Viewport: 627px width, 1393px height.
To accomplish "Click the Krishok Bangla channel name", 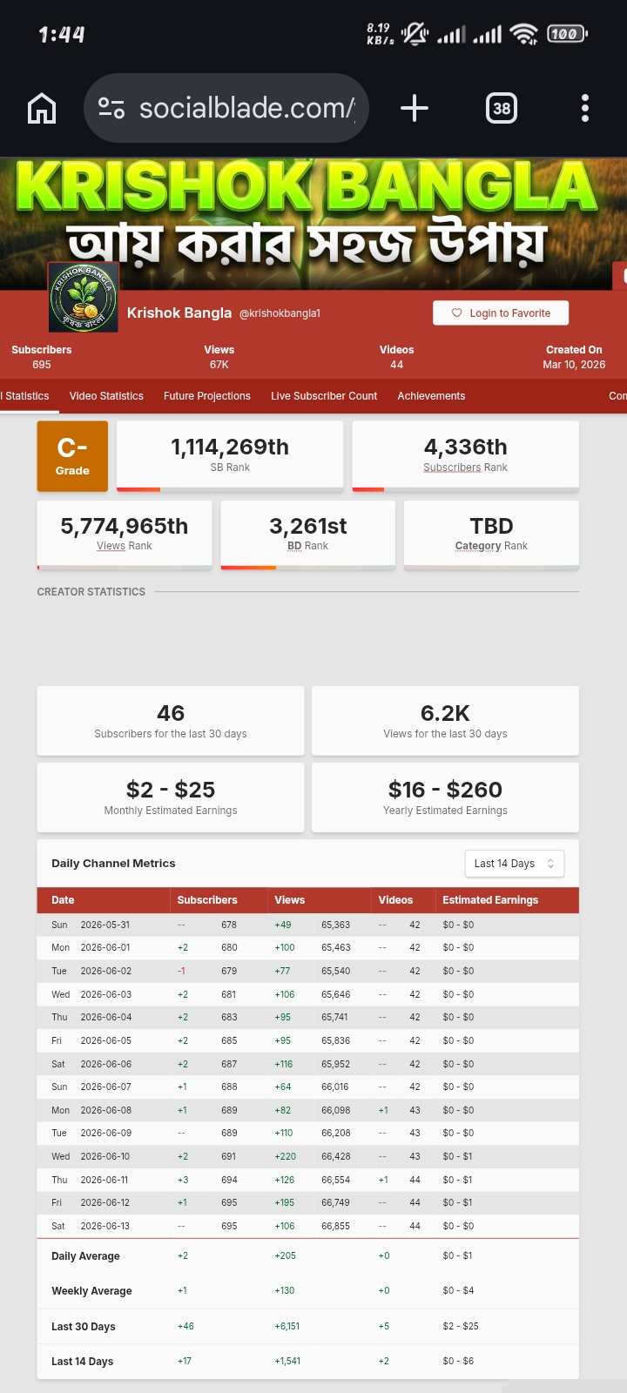I will [179, 313].
